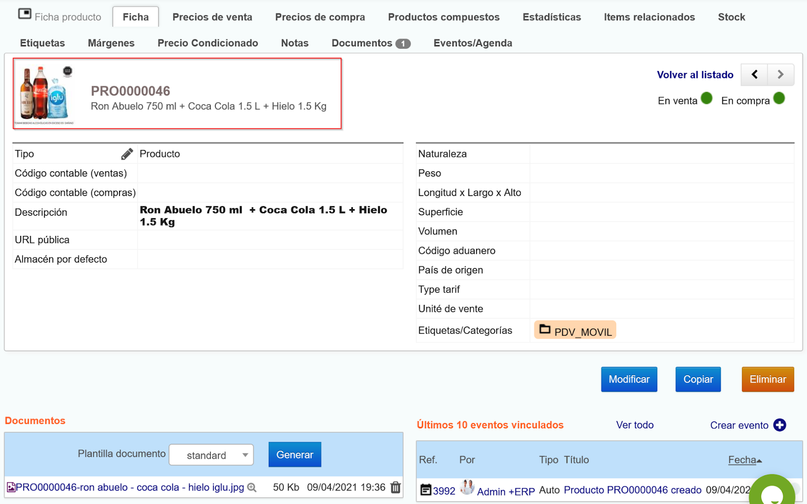Go to next product with right arrow
This screenshot has width=807, height=504.
[781, 75]
